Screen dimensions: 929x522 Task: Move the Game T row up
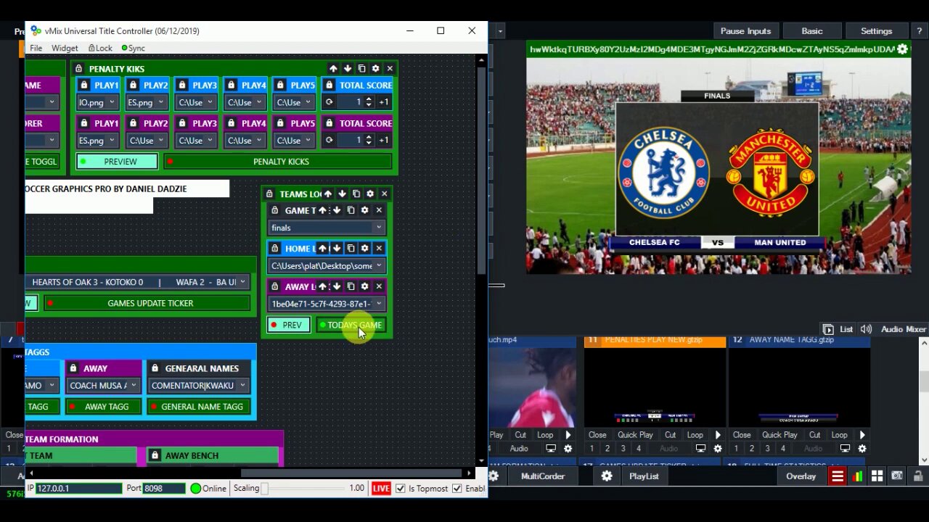pos(322,210)
